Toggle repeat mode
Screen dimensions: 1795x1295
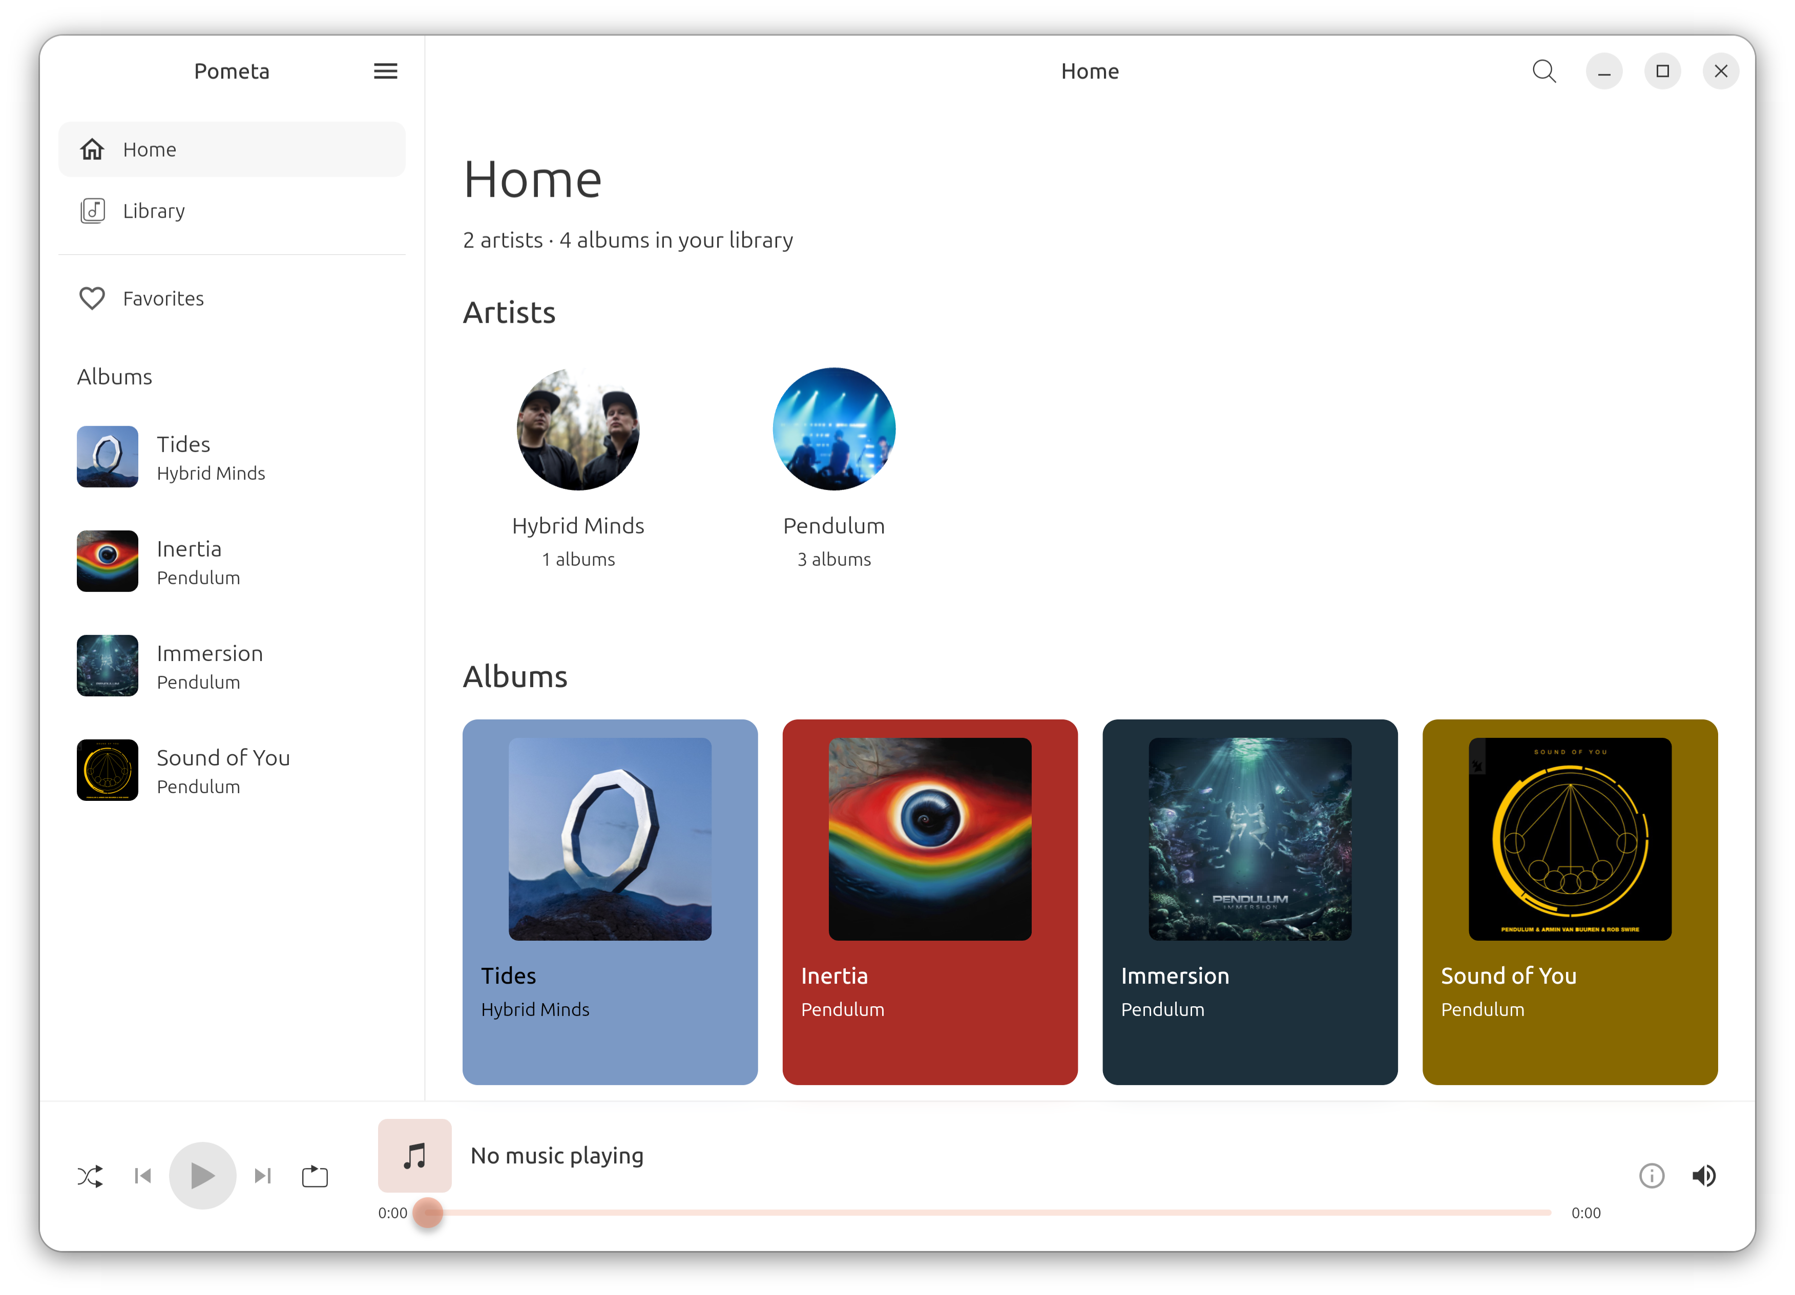[x=315, y=1176]
